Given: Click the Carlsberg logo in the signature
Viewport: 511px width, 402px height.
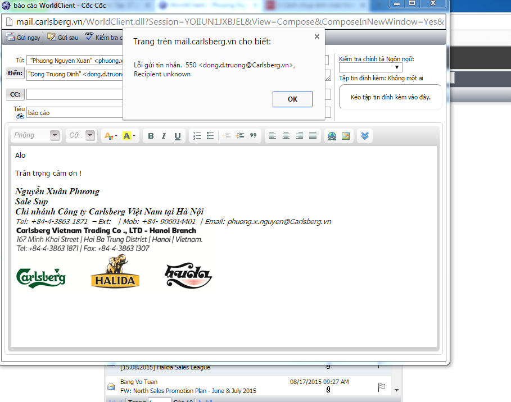Looking at the screenshot, I should [x=41, y=278].
